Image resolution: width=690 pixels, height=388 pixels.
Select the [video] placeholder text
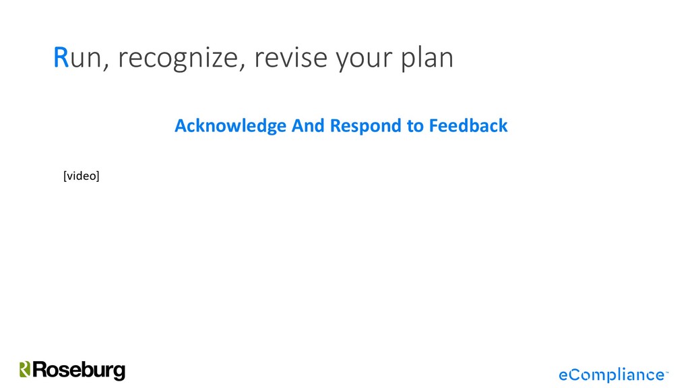click(81, 176)
